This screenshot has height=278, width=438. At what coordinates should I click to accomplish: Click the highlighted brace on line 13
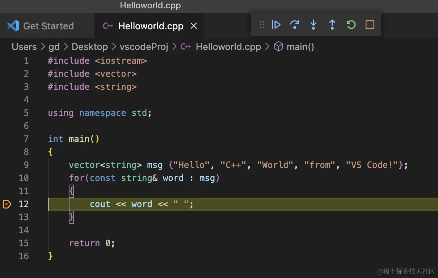click(x=71, y=217)
